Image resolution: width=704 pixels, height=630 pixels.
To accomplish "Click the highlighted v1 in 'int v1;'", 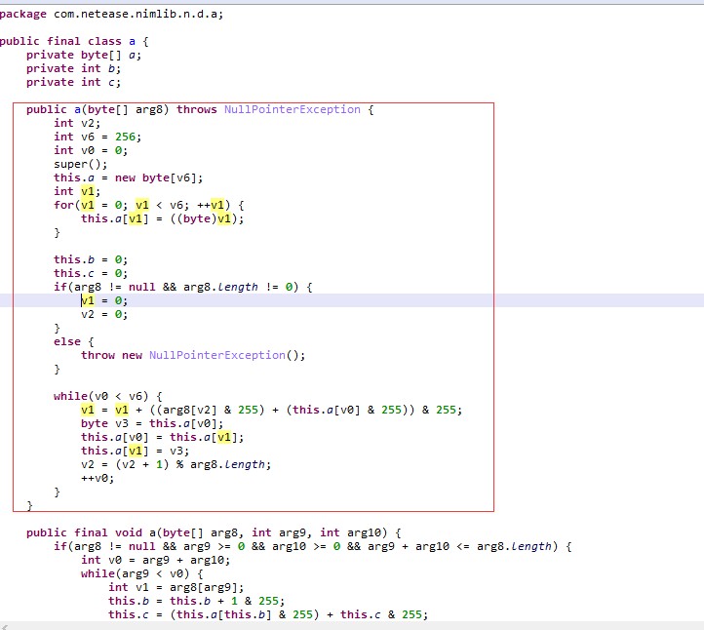I will click(88, 191).
